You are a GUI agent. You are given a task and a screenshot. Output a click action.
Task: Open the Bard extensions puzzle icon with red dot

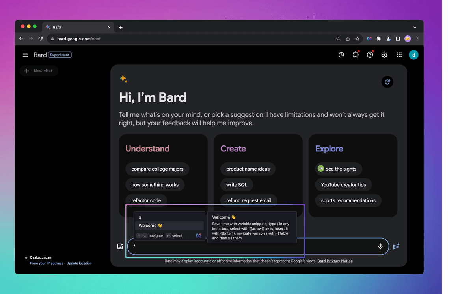(x=356, y=55)
